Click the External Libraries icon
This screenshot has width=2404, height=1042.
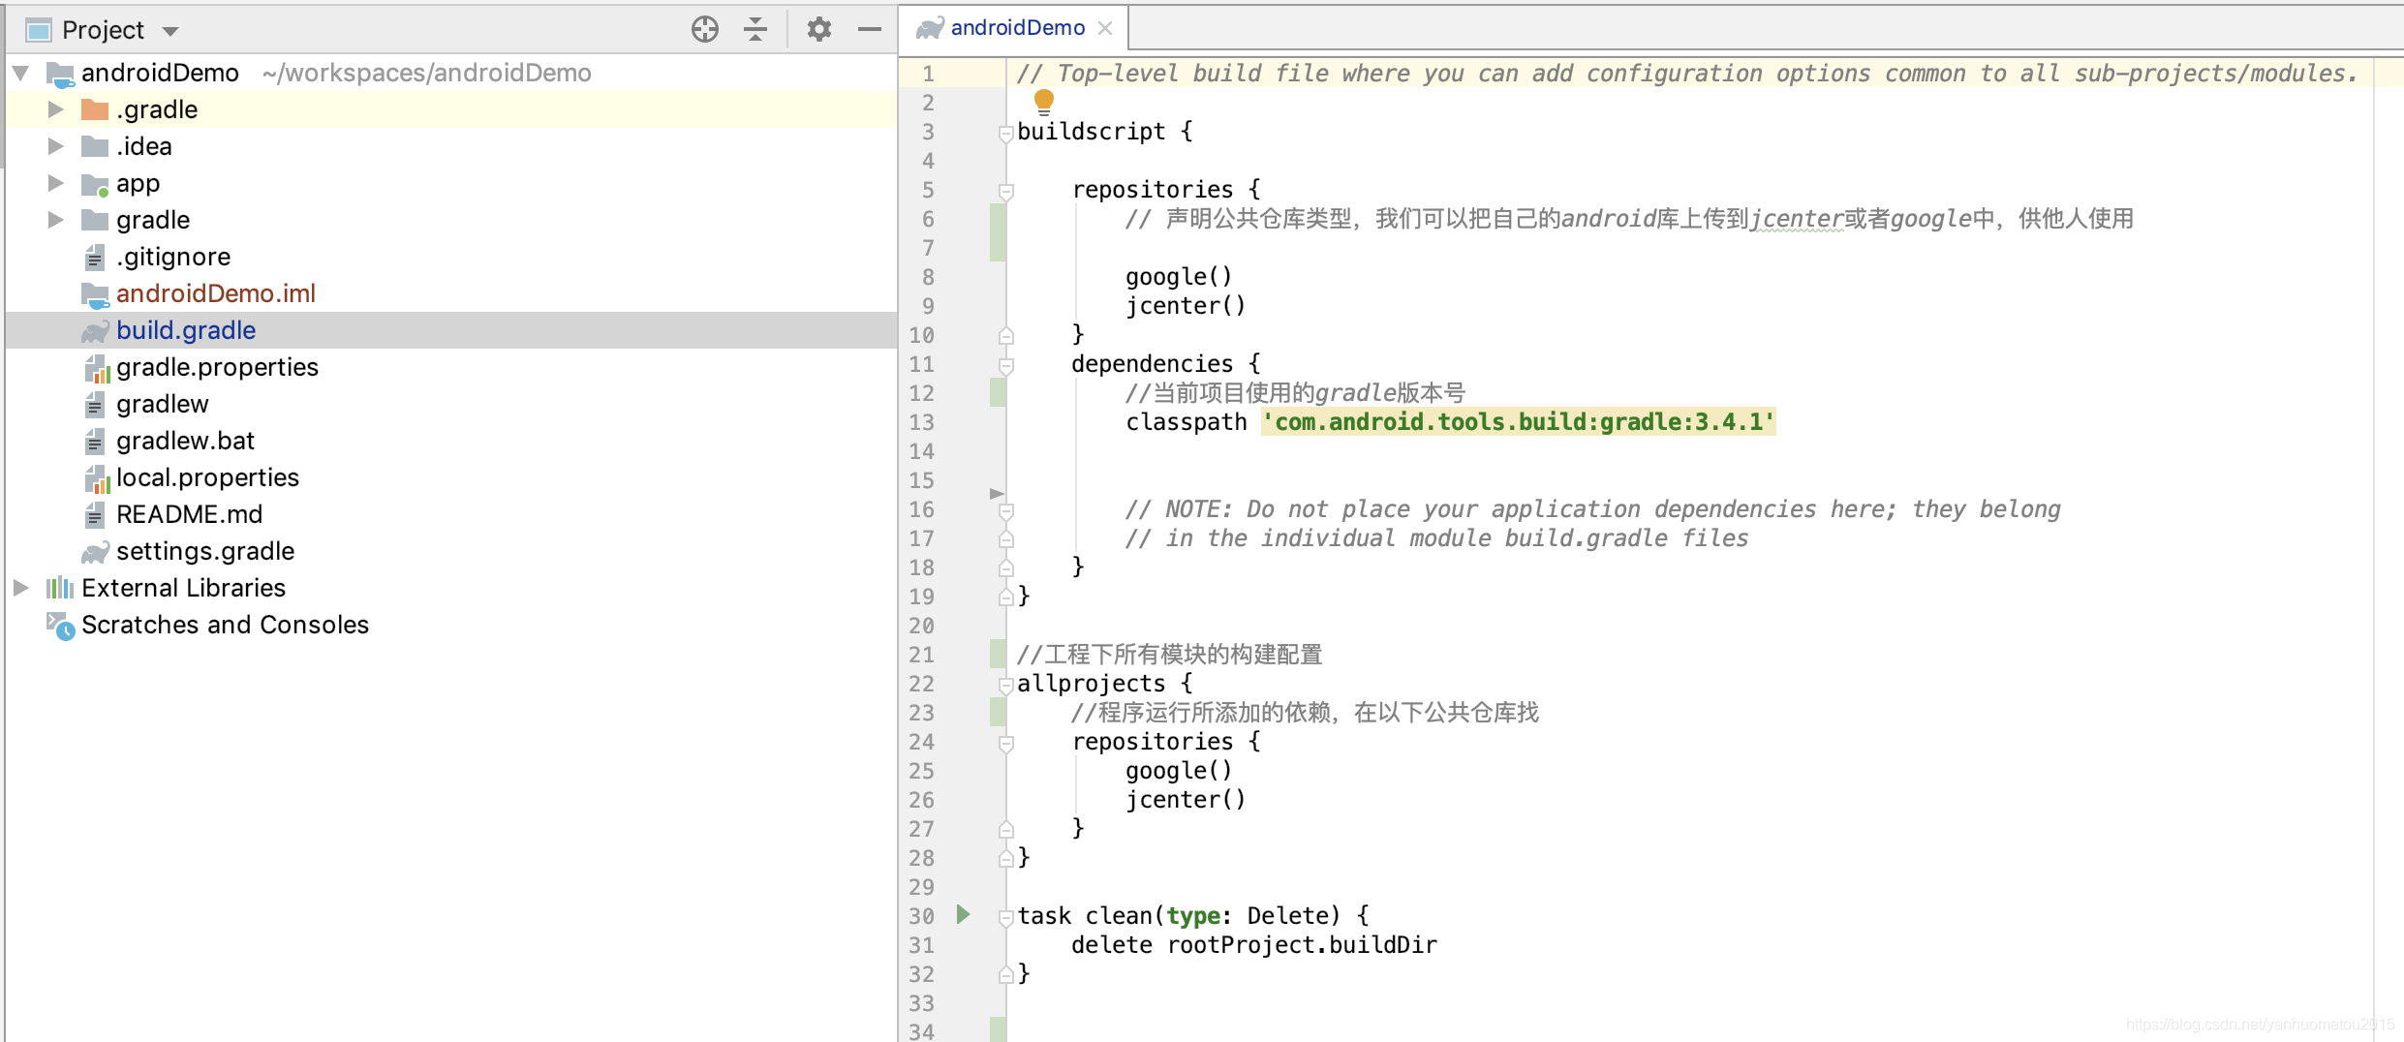(60, 588)
